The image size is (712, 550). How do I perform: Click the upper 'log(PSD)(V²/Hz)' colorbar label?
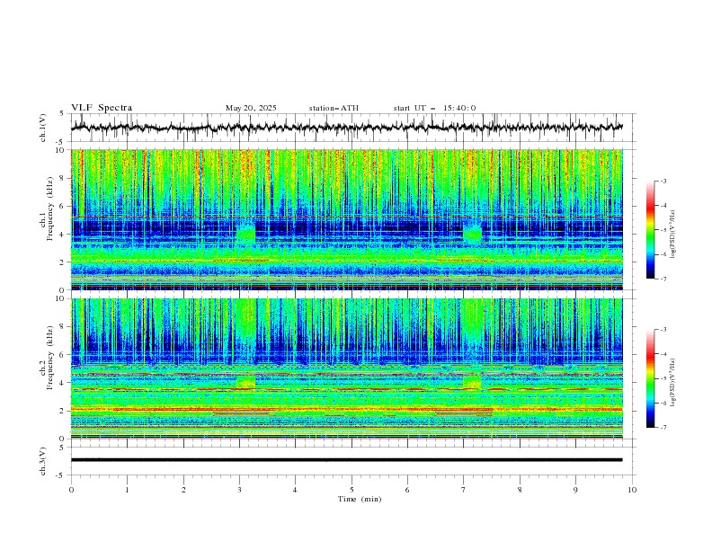(673, 235)
